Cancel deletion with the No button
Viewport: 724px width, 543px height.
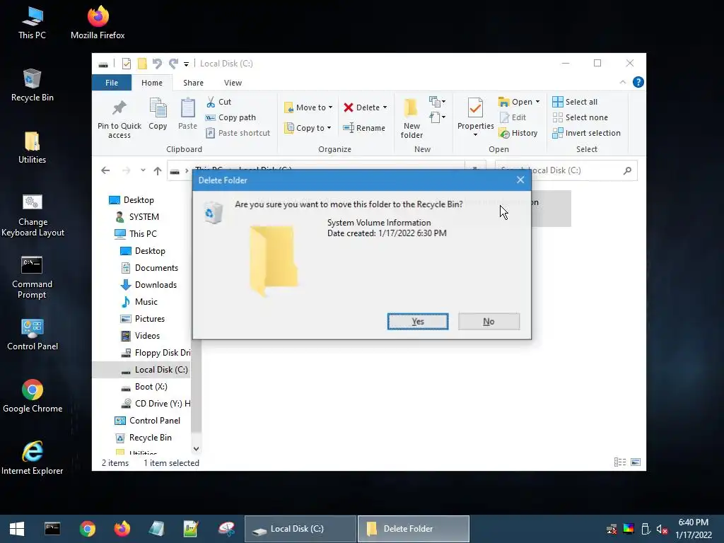click(489, 322)
